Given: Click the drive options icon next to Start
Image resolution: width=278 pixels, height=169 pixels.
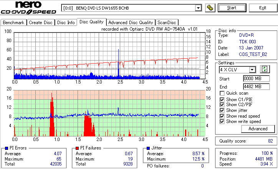Looking at the screenshot, I should click(210, 8).
